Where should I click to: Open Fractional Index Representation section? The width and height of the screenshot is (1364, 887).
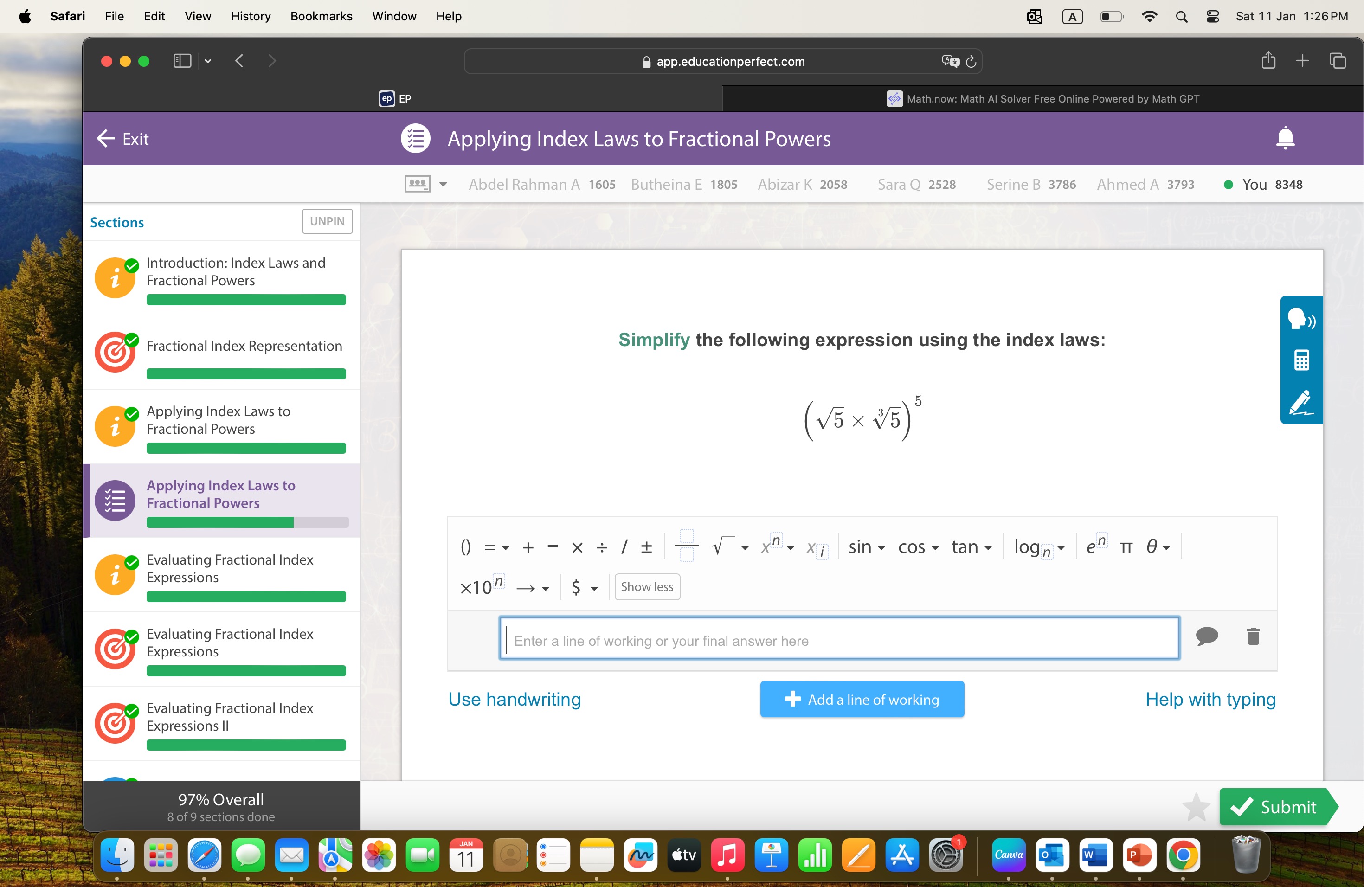click(221, 352)
